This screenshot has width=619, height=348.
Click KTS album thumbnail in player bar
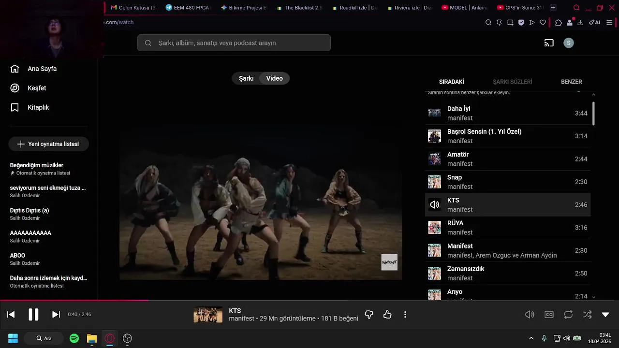point(208,315)
